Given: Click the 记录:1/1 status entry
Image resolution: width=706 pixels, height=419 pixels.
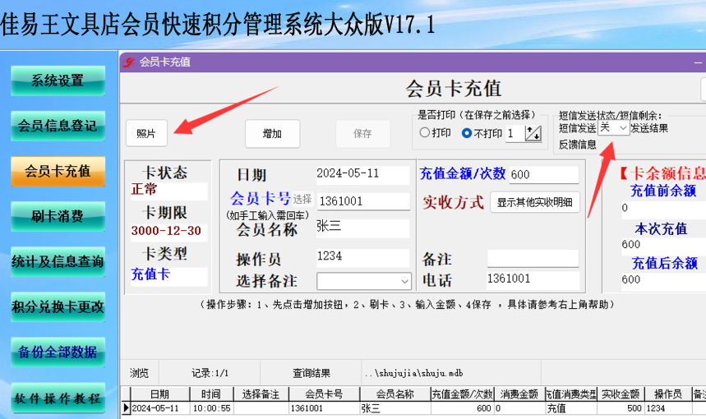Looking at the screenshot, I should coord(210,373).
